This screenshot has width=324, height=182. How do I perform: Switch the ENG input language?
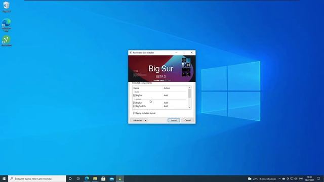click(x=301, y=178)
